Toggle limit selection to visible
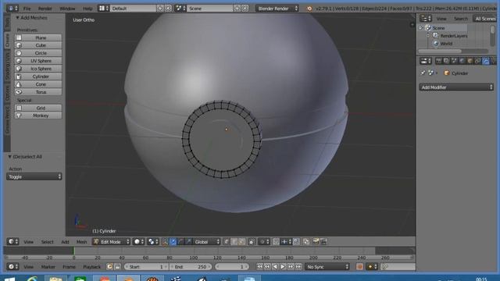The image size is (500, 281). pos(252,242)
